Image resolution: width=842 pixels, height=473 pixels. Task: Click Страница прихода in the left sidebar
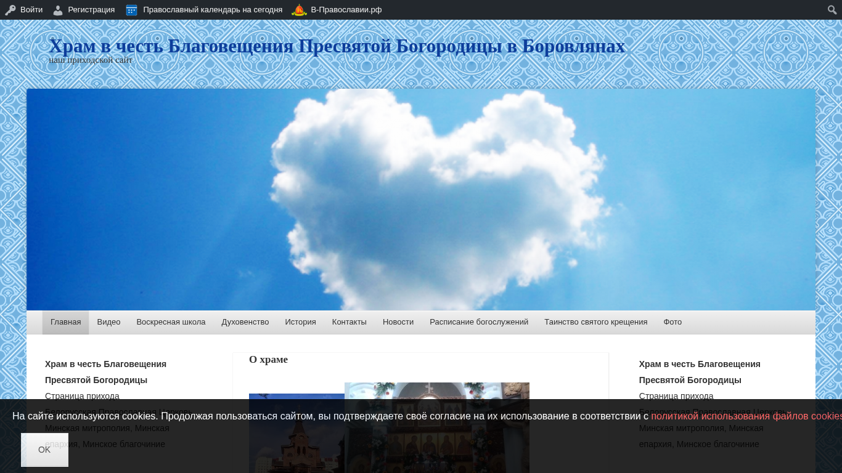[82, 396]
